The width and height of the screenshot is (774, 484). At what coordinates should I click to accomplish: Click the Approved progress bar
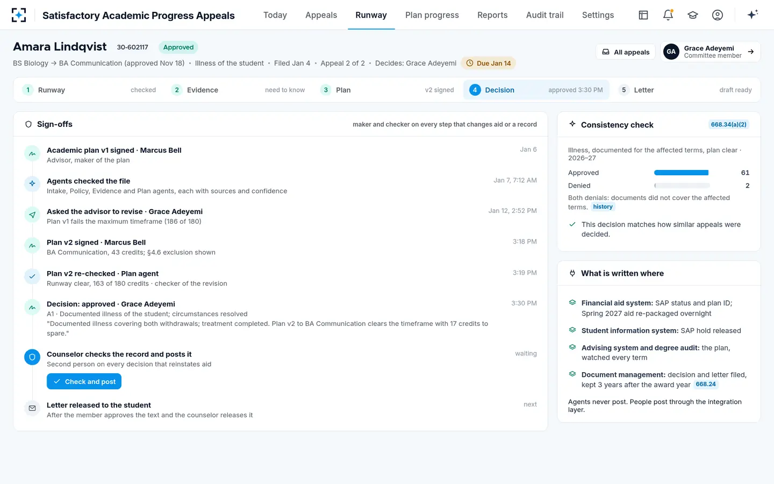(x=682, y=173)
